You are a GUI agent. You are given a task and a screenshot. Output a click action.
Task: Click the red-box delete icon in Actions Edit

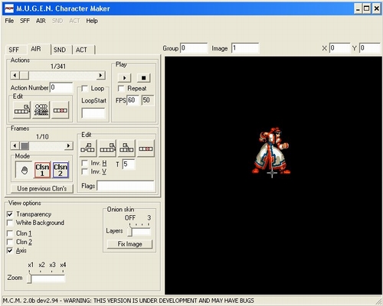click(x=61, y=110)
